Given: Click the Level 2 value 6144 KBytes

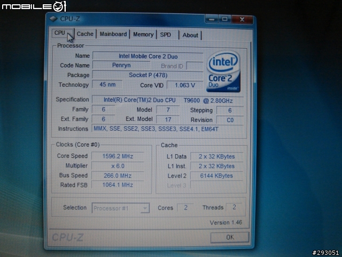Looking at the screenshot, I should [216, 176].
